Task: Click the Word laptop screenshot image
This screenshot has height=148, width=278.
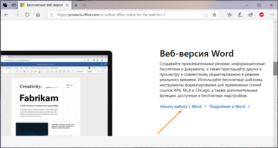Action: pos(56,94)
